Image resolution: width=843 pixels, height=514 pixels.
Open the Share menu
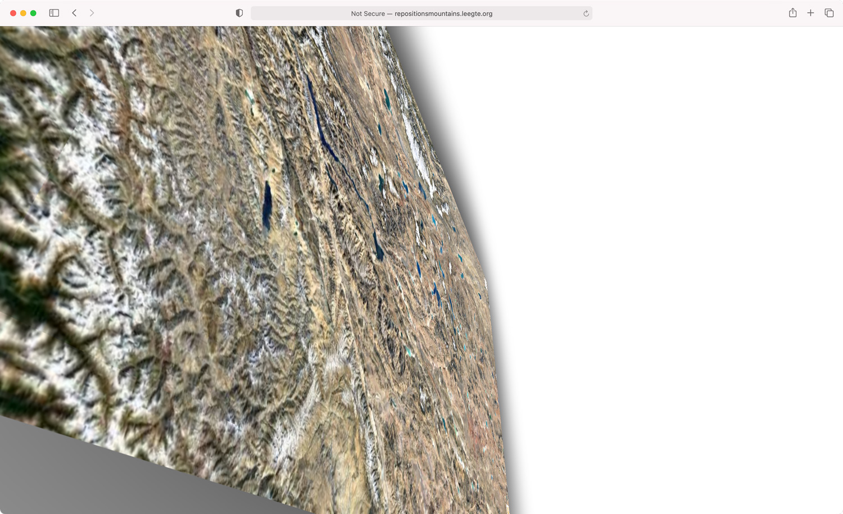(x=792, y=13)
